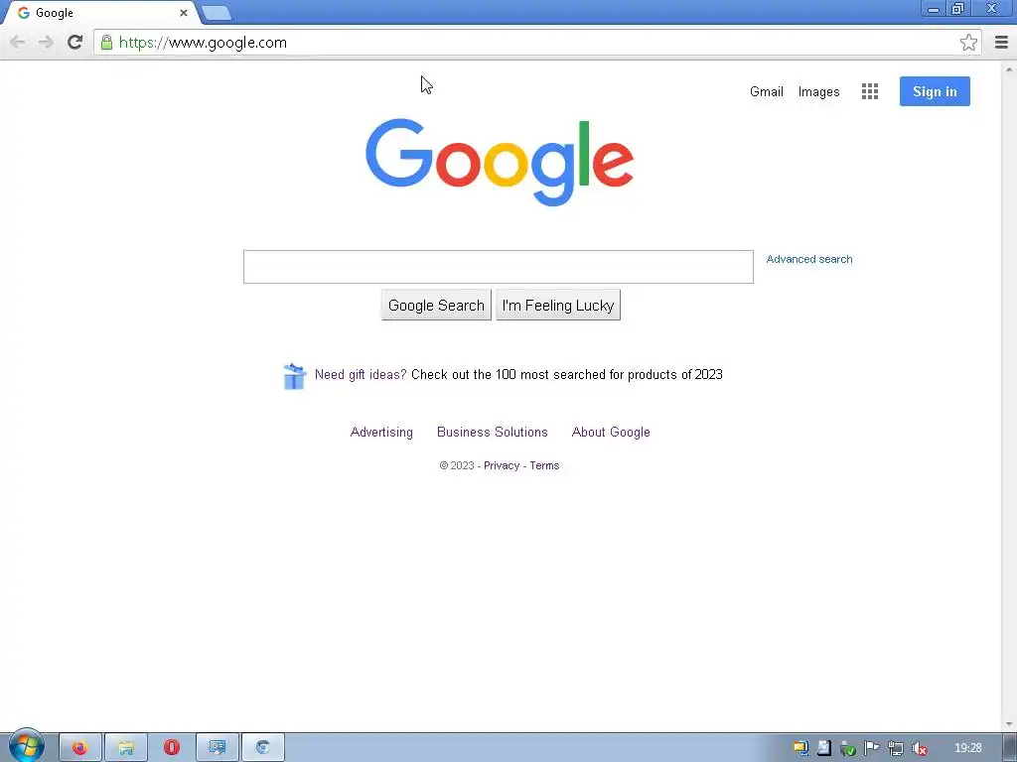
Task: Open the Business Solutions link
Action: pos(493,433)
